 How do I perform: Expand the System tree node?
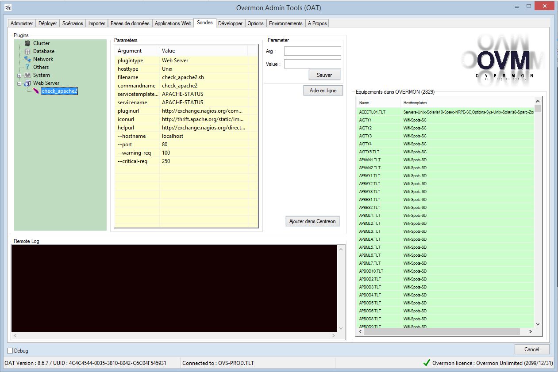(19, 76)
